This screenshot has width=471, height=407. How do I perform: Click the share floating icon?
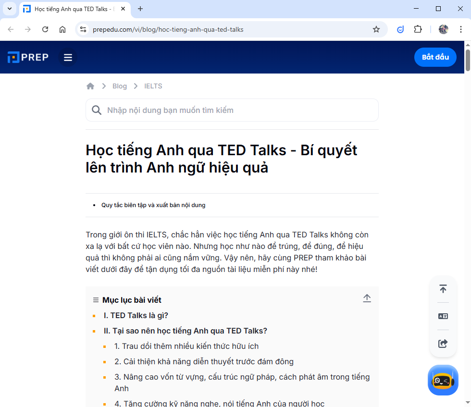click(x=443, y=343)
